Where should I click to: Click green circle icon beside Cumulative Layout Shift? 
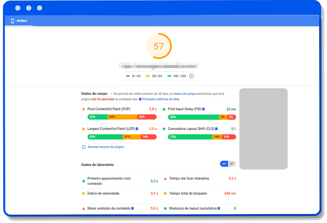[164, 129]
